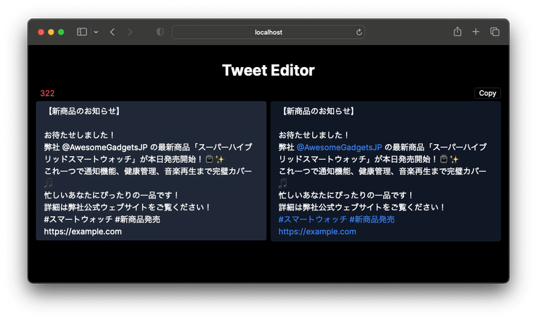Click 忙しいあなたにぴったりの一品です！ in the editor
The image size is (537, 320).
click(x=111, y=195)
